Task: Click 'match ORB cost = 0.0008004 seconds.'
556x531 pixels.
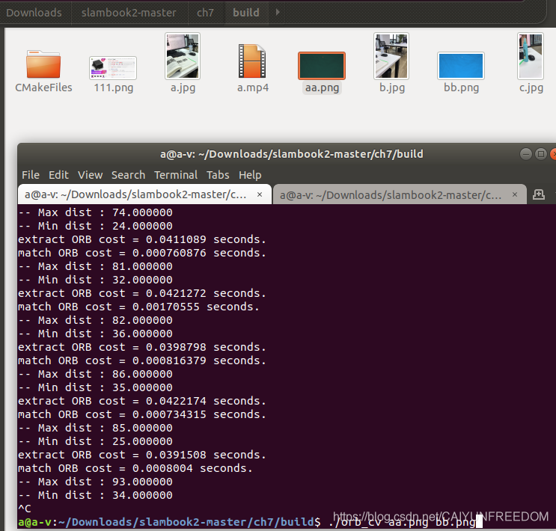Action: point(135,469)
